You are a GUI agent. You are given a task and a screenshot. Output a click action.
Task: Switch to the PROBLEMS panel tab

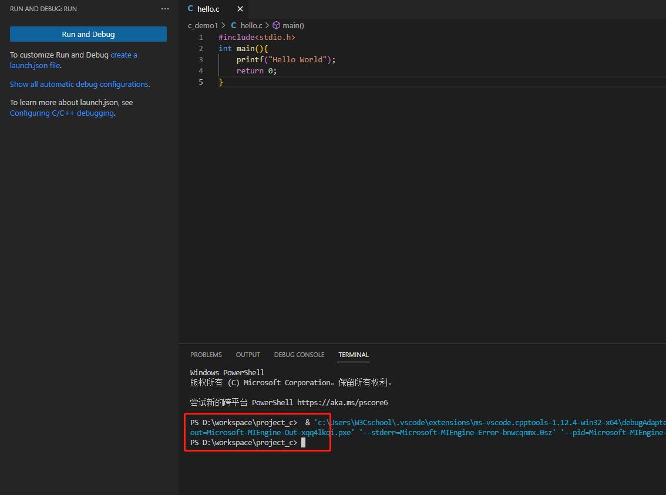(x=206, y=355)
